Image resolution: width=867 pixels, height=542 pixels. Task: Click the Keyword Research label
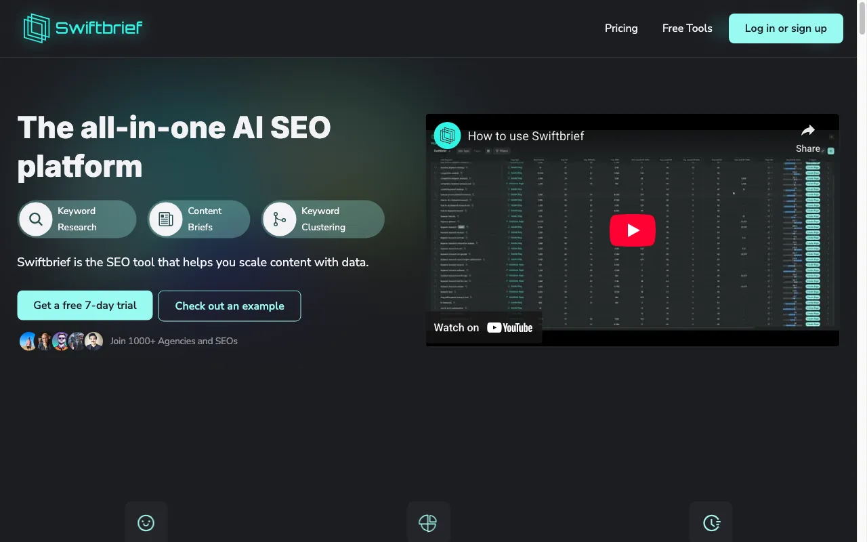point(77,219)
